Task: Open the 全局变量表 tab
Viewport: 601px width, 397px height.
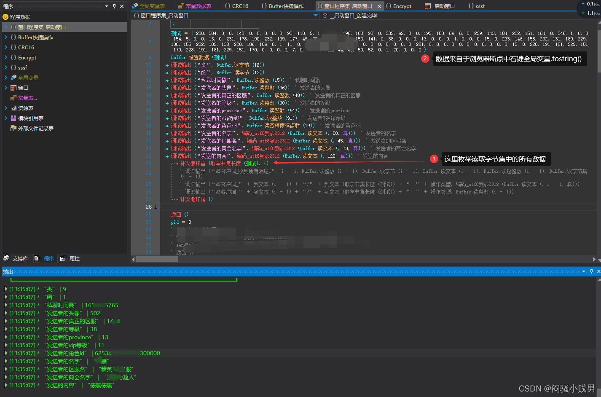Action: [x=148, y=6]
